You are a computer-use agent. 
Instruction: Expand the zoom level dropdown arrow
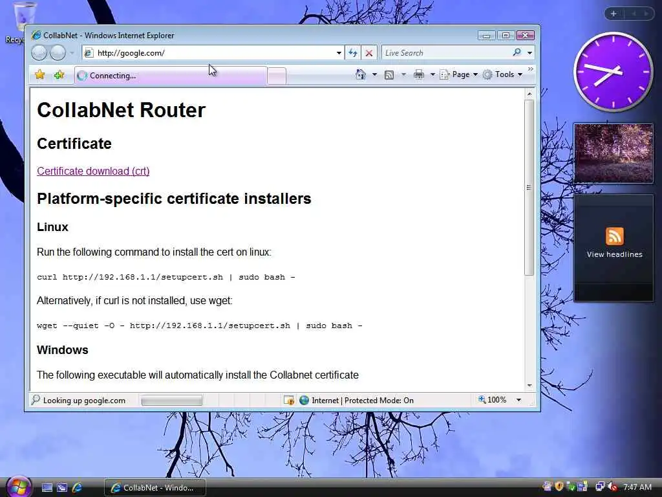pos(518,400)
